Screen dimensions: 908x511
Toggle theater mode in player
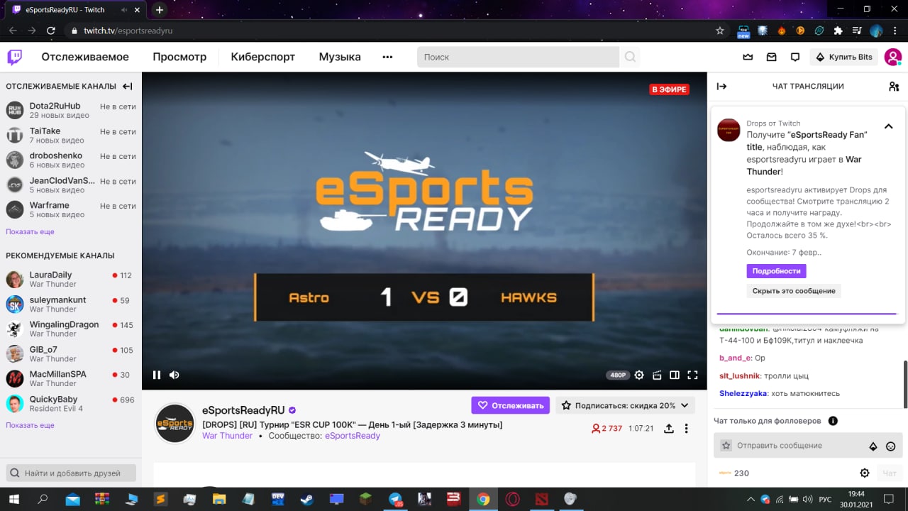pyautogui.click(x=675, y=375)
